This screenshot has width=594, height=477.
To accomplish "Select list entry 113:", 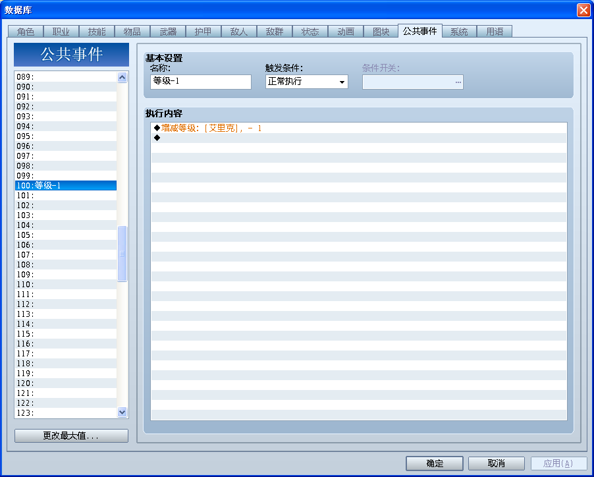I will coord(66,314).
